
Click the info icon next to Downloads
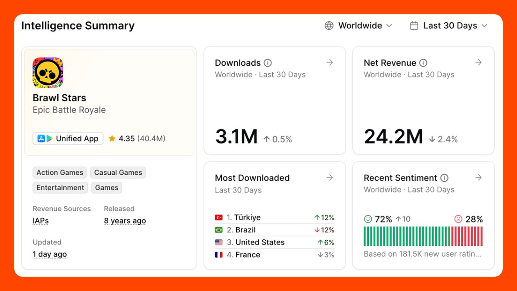point(268,63)
